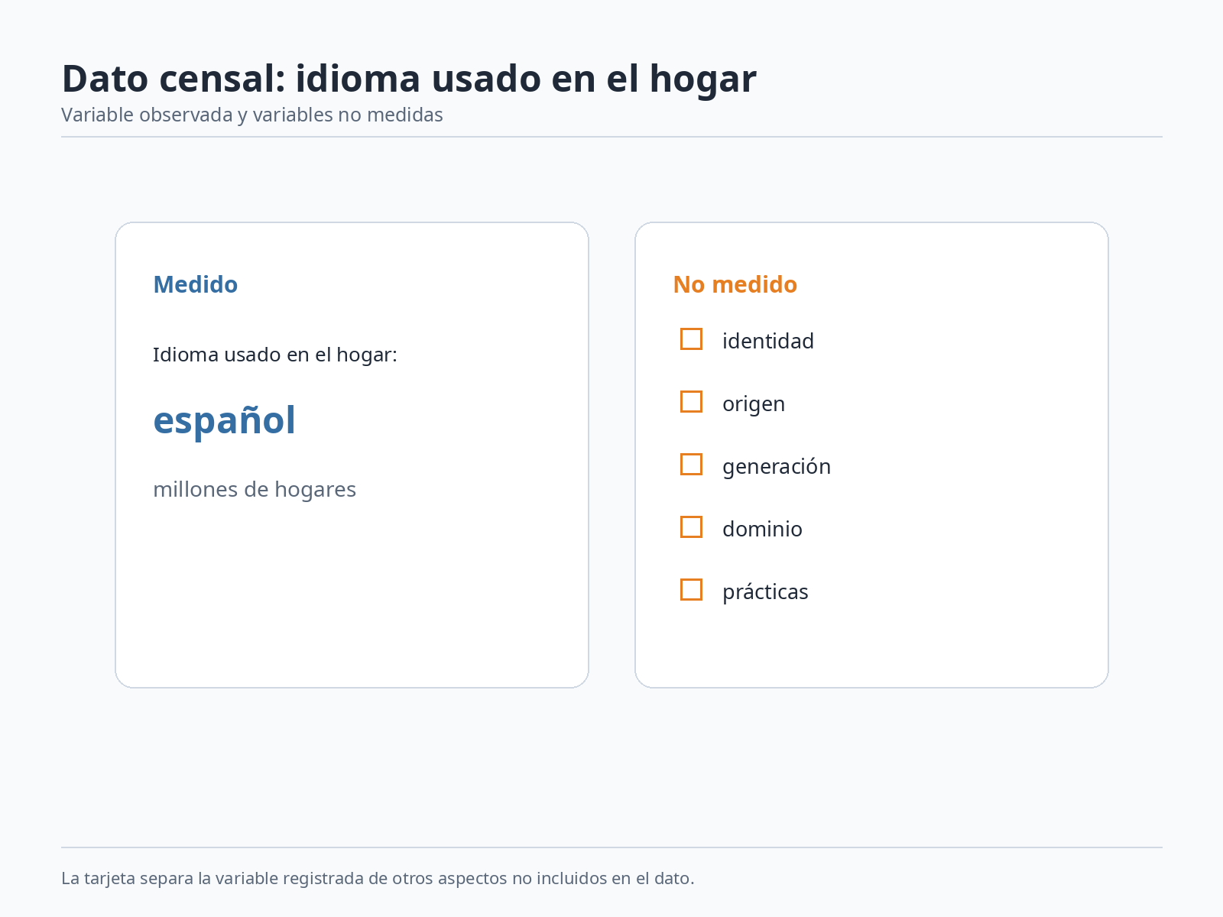
Task: Click empty area of No medido card
Action: 955,458
